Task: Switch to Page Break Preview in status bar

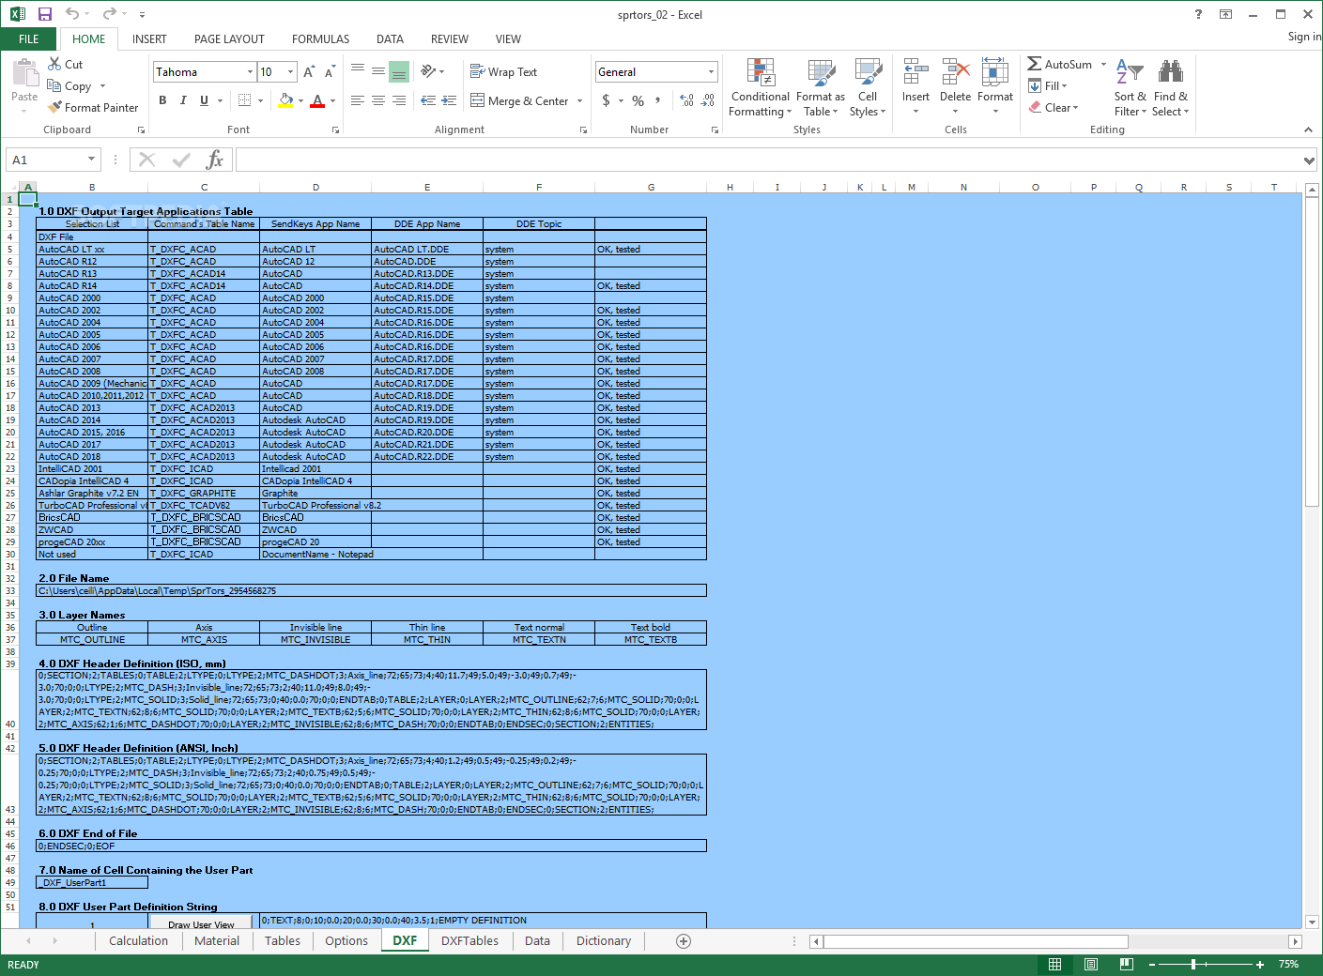Action: [1126, 964]
